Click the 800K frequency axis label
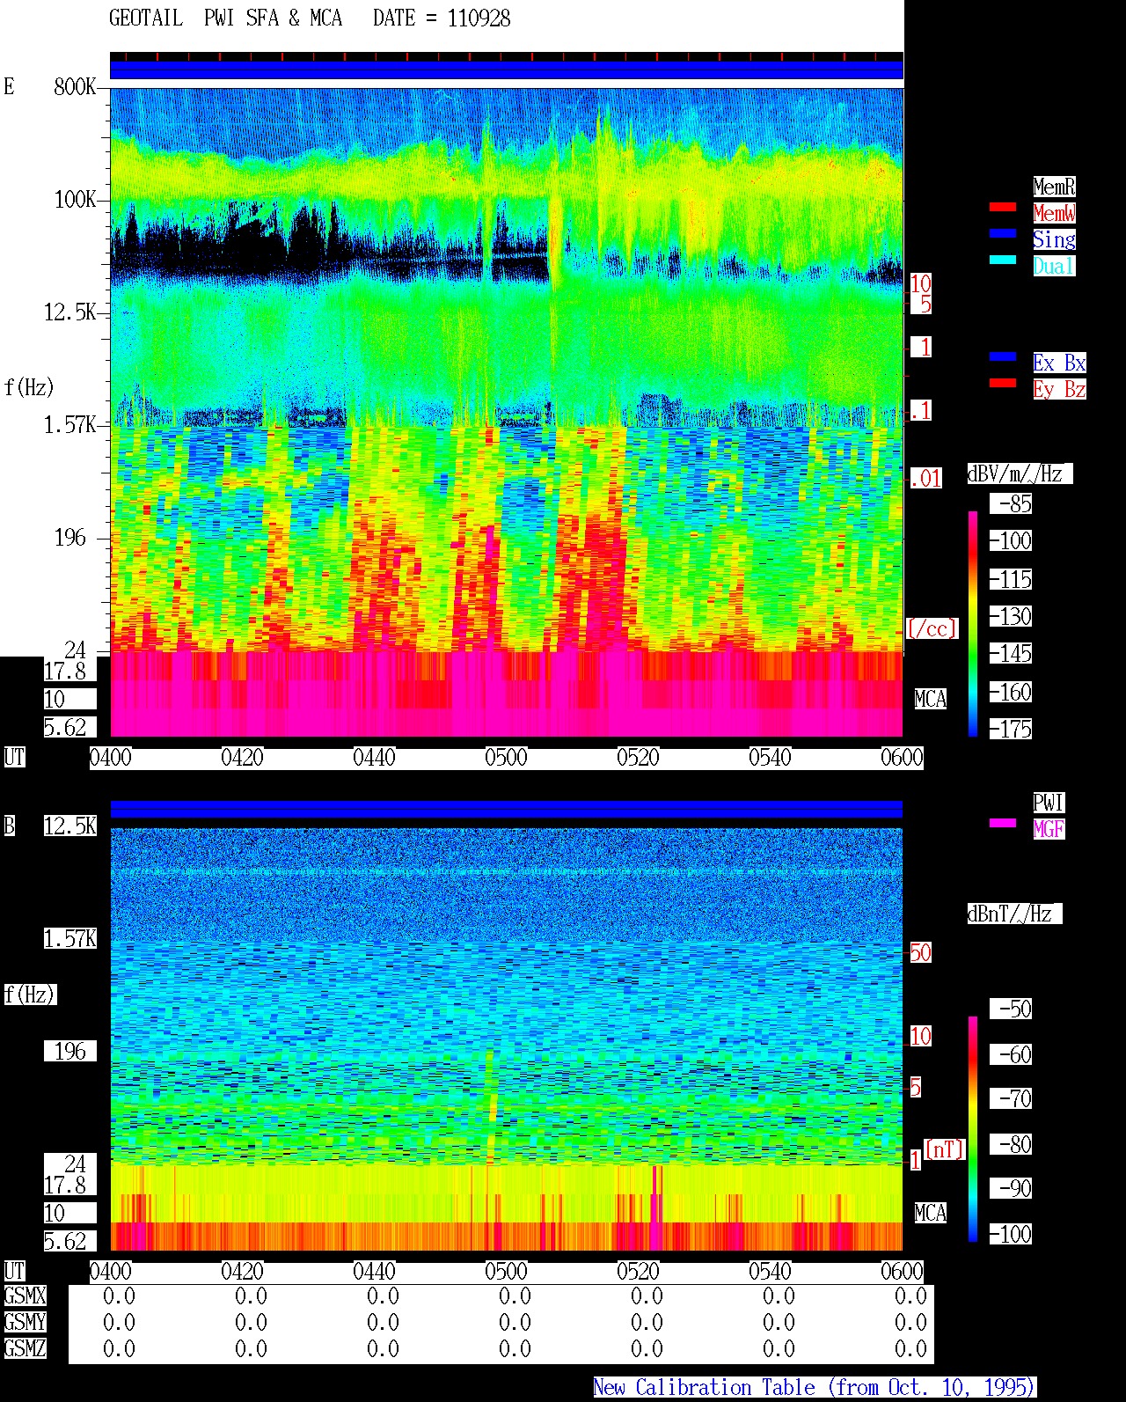1126x1402 pixels. point(75,86)
